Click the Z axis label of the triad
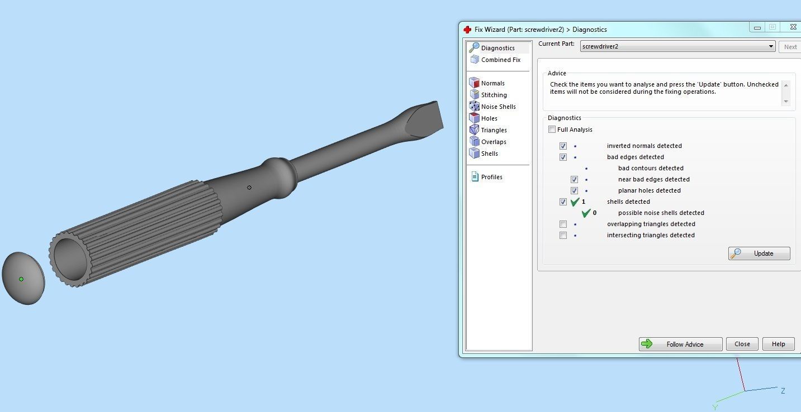 783,391
